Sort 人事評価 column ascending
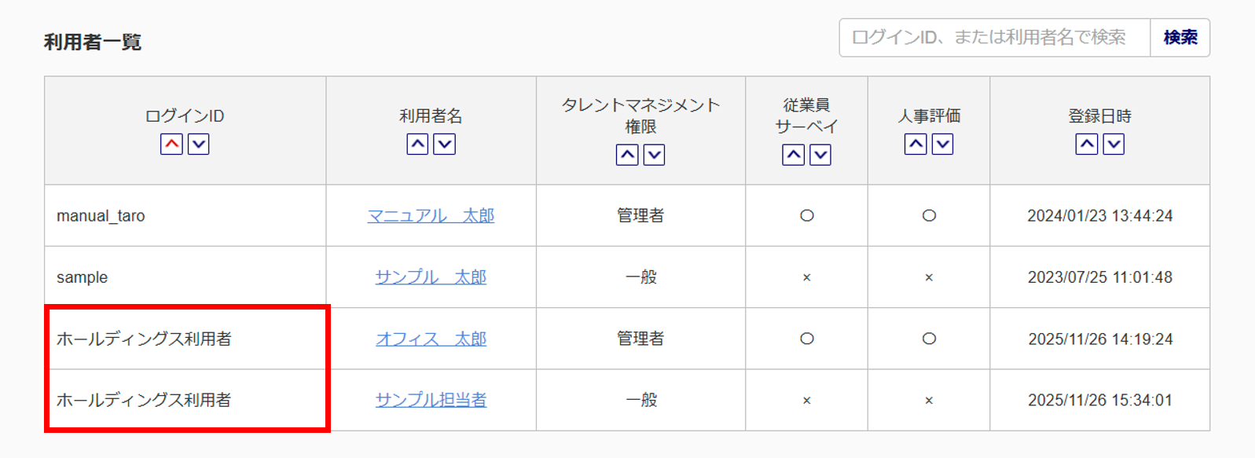The height and width of the screenshot is (458, 1255). pyautogui.click(x=916, y=145)
